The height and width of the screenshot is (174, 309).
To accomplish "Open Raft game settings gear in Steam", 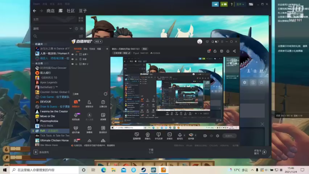I will pyautogui.click(x=244, y=82).
